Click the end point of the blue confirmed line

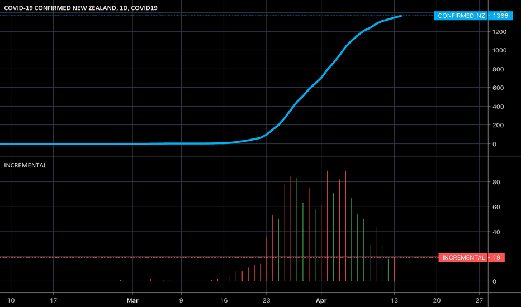[401, 16]
